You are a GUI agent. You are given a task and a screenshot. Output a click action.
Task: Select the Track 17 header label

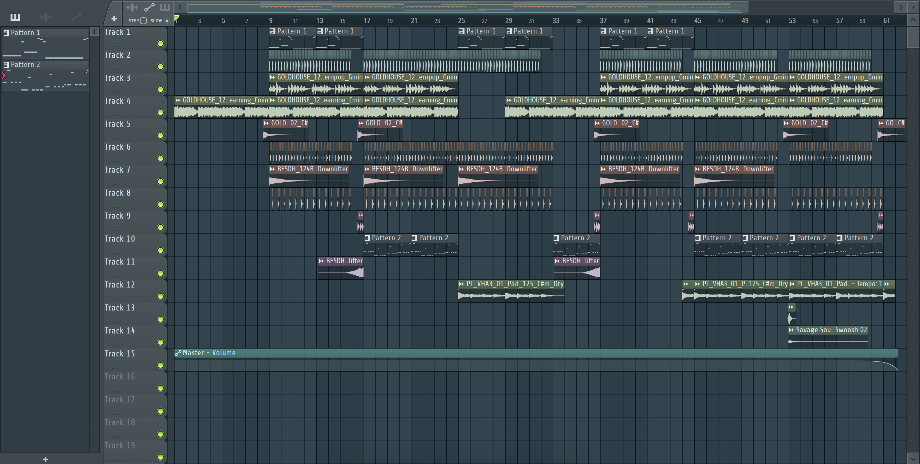(x=120, y=400)
